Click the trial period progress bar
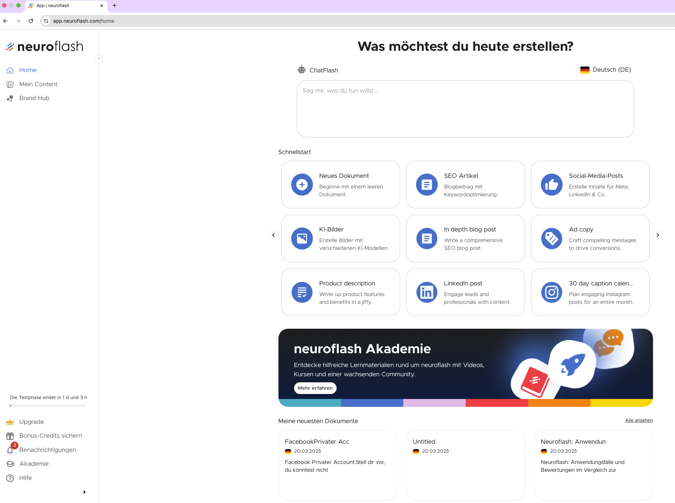 pos(48,405)
